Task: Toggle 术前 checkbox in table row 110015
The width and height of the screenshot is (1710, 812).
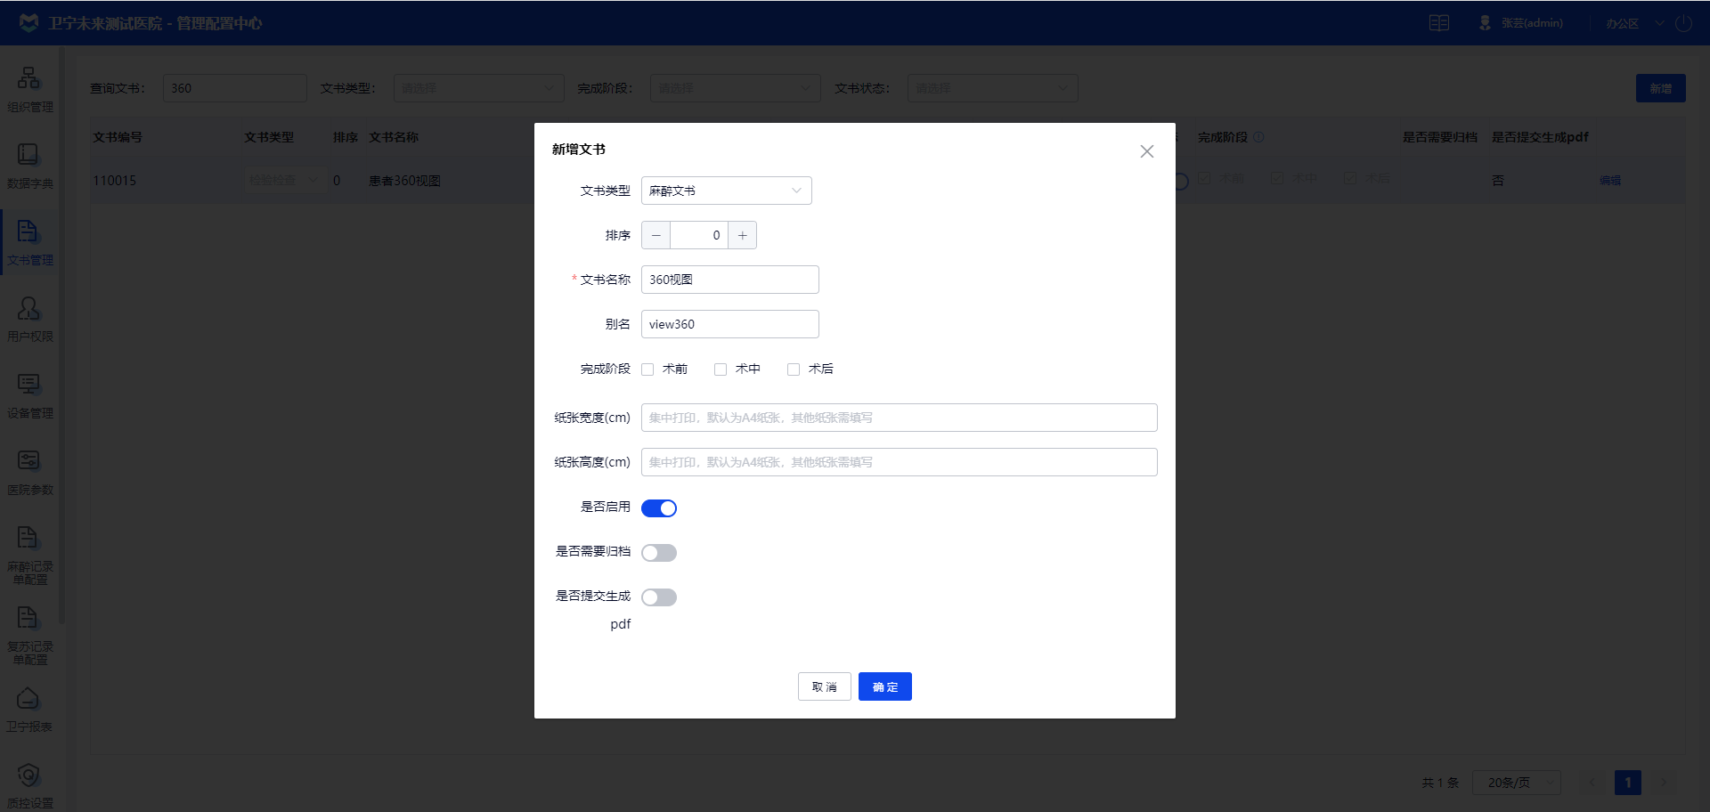Action: tap(1204, 179)
